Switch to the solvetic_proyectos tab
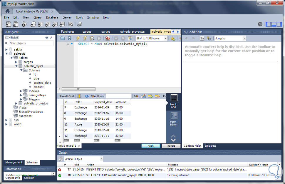This screenshot has width=285, height=184. click(x=132, y=32)
